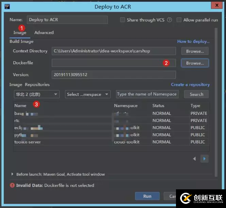Enable Share through VCS checkbox

tap(123, 20)
